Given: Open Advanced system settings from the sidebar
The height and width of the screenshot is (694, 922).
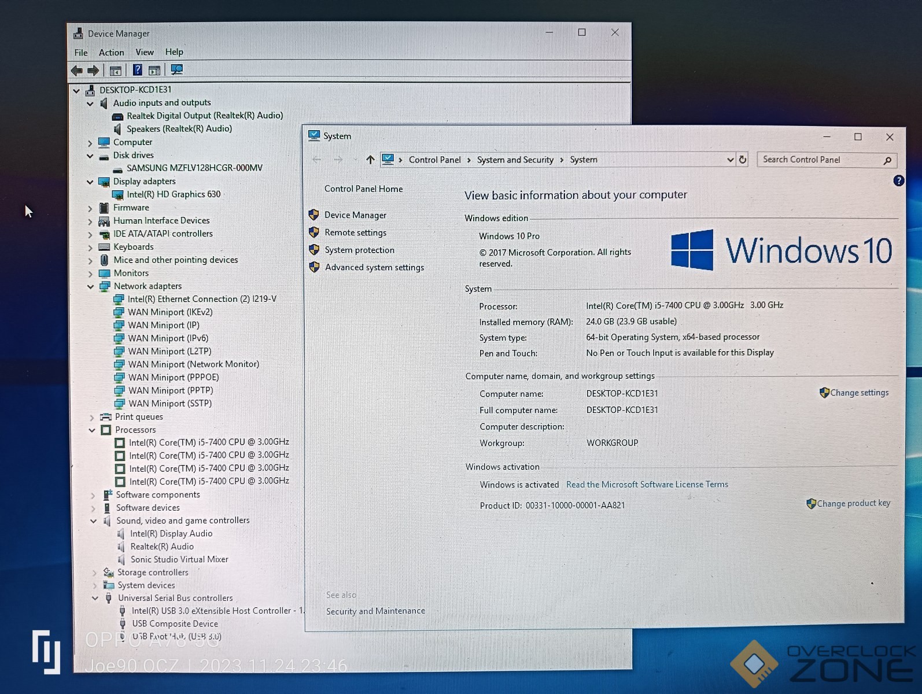Looking at the screenshot, I should 374,267.
